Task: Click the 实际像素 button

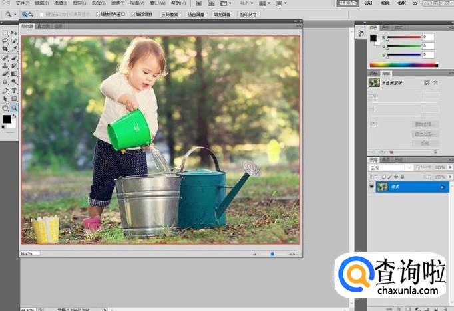Action: [x=170, y=14]
